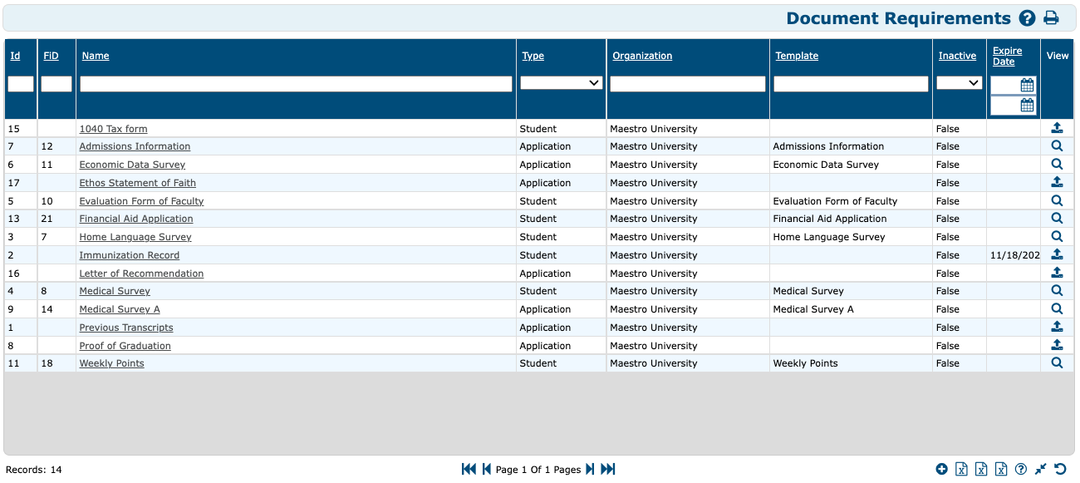The image size is (1080, 483).
Task: Click the collapse arrows icon at bottom
Action: pyautogui.click(x=1040, y=469)
